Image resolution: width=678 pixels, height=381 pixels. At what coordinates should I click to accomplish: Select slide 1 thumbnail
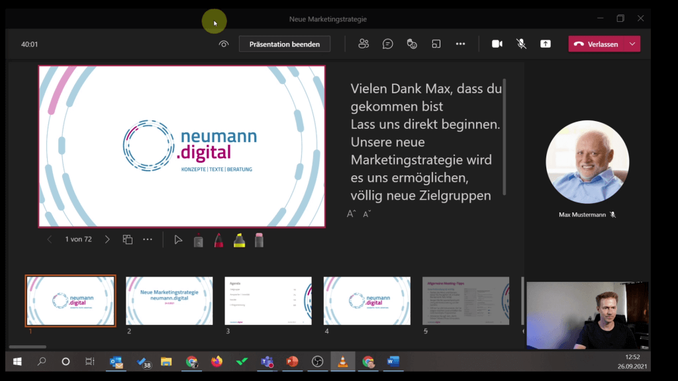point(70,301)
